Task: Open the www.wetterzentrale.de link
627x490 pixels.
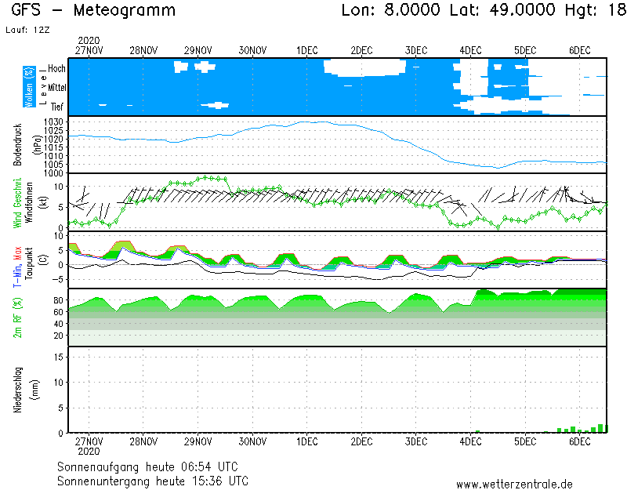Action: click(514, 484)
